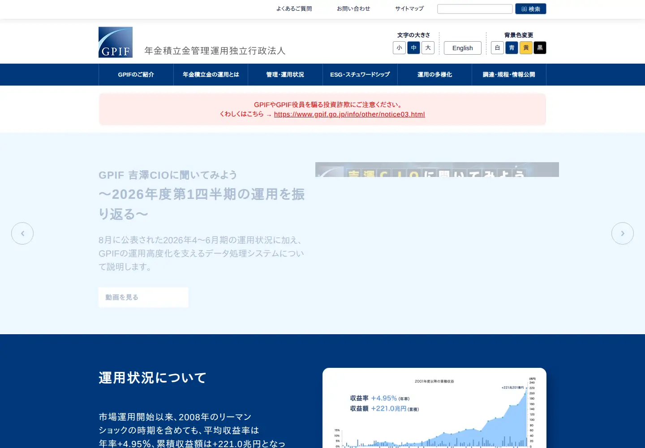The height and width of the screenshot is (448, 645).
Task: Open 調達・規程・情報公開 menu
Action: coord(509,74)
